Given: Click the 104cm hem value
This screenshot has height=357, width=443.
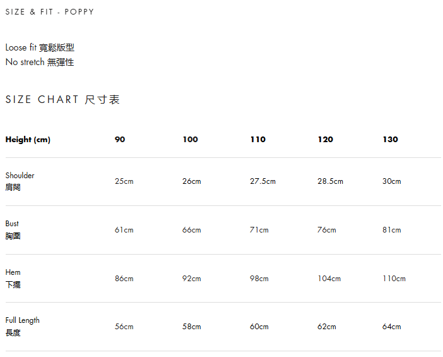Looking at the screenshot, I should tap(329, 279).
